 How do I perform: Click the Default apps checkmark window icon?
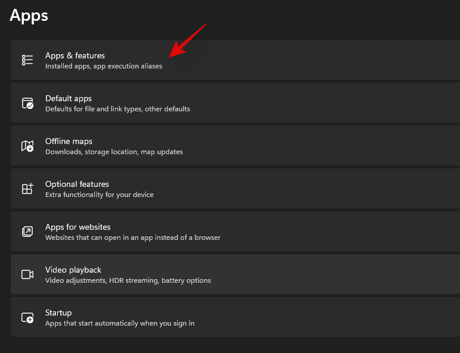pos(27,103)
